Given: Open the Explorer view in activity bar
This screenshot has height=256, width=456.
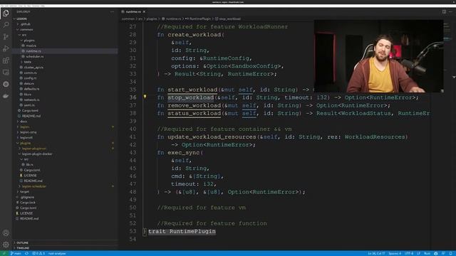Looking at the screenshot, I should tap(6, 13).
